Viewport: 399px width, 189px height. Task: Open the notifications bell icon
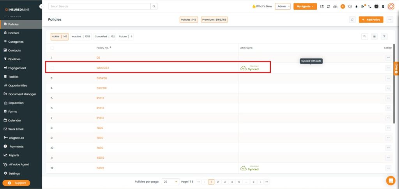pyautogui.click(x=356, y=7)
